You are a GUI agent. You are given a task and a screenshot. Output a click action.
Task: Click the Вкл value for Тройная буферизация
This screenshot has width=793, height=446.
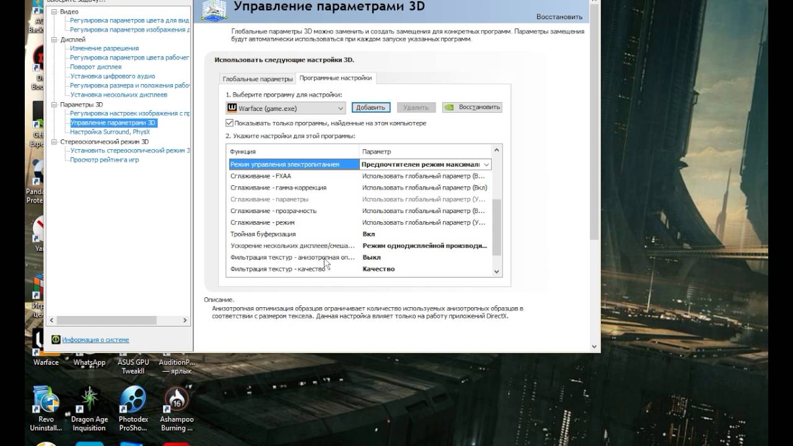(369, 234)
